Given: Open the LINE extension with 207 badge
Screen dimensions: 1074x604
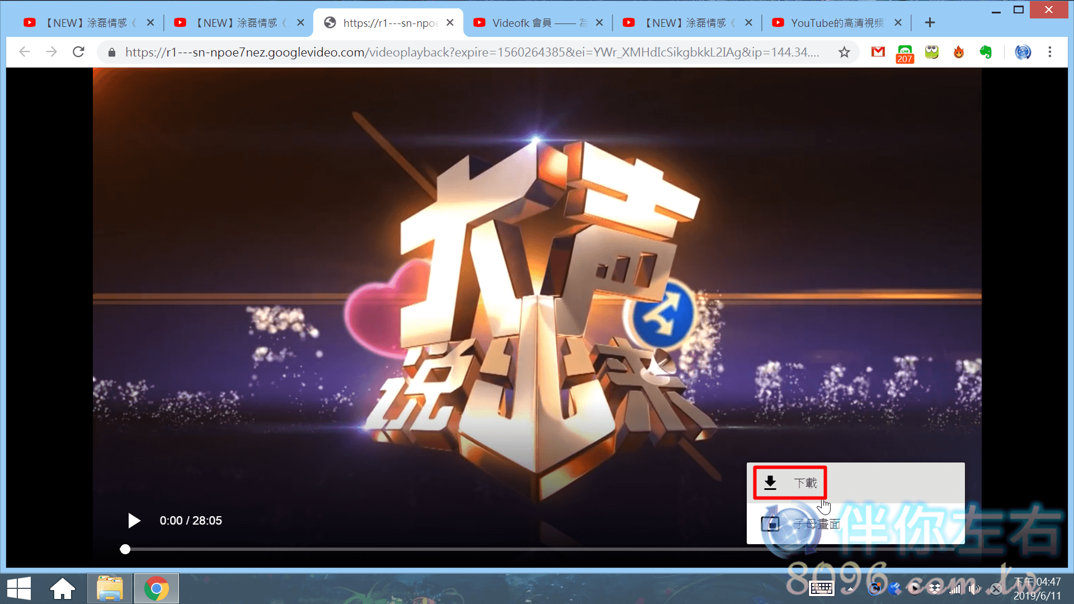Looking at the screenshot, I should 905,54.
